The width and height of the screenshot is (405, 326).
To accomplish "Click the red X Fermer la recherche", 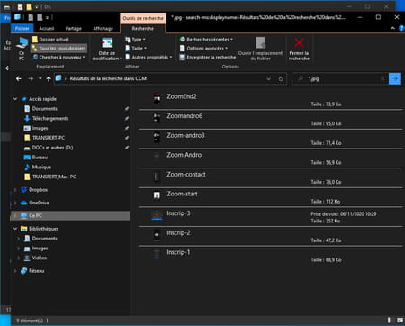I will (299, 49).
